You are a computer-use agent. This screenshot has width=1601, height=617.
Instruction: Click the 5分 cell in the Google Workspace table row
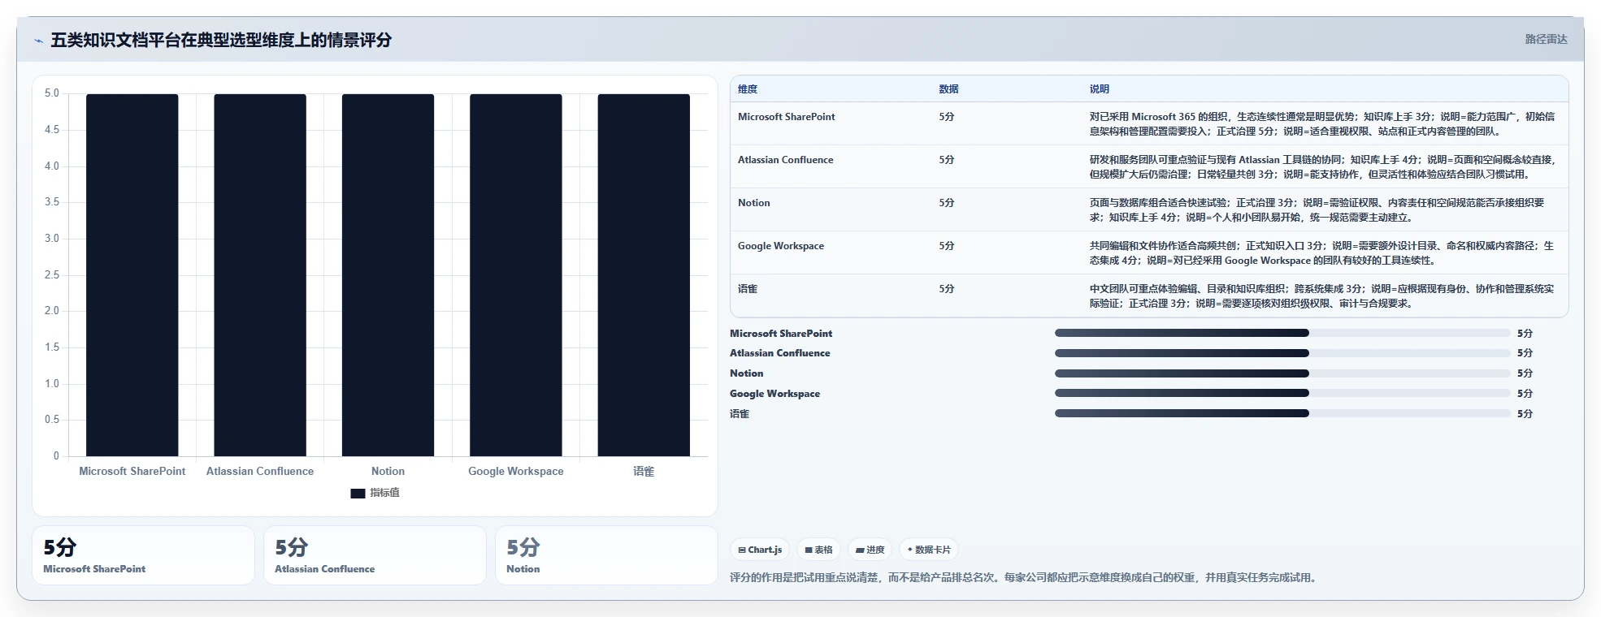click(x=947, y=246)
